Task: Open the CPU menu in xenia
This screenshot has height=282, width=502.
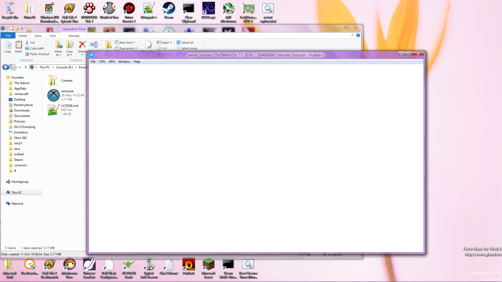Action: pos(102,62)
